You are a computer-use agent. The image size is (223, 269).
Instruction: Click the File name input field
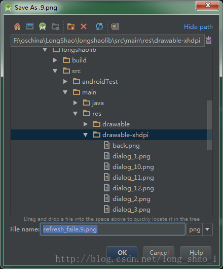coord(113,229)
